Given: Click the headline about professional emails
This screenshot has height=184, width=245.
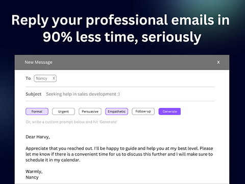Looking at the screenshot, I should tap(121, 28).
